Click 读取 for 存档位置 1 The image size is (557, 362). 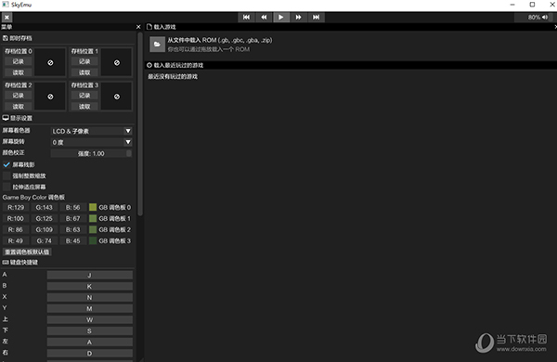coord(84,72)
